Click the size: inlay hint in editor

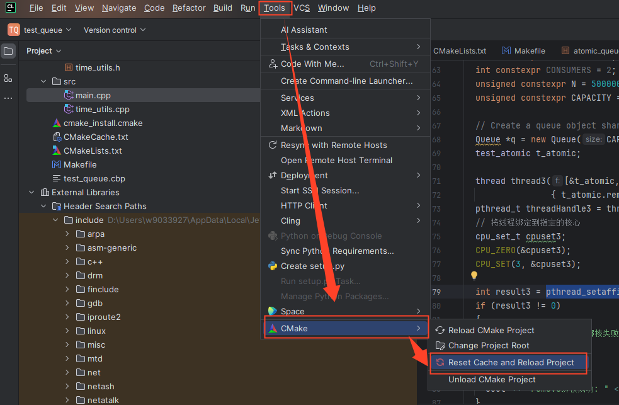point(593,139)
